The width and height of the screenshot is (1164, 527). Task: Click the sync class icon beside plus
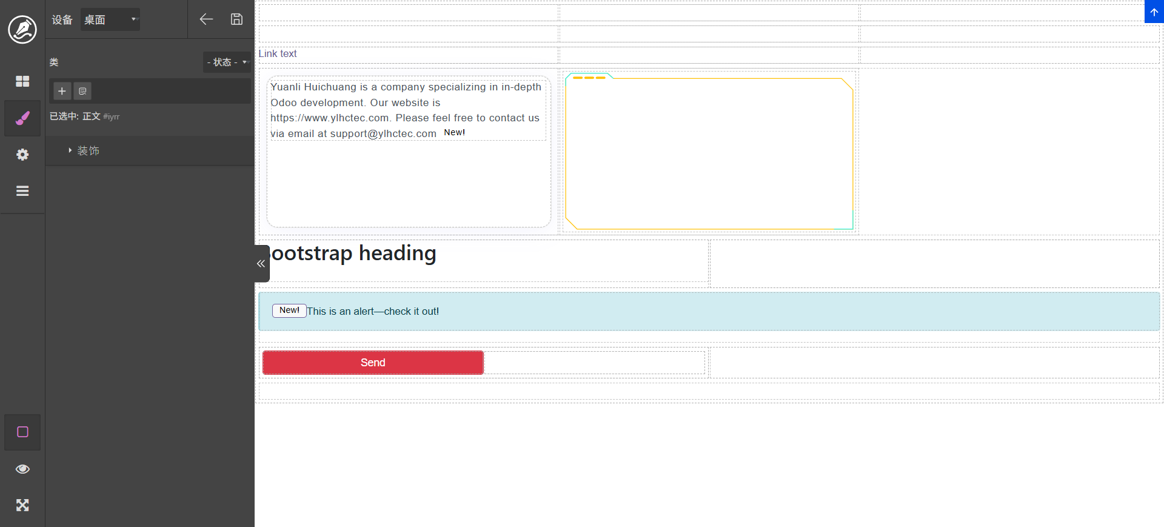(82, 91)
